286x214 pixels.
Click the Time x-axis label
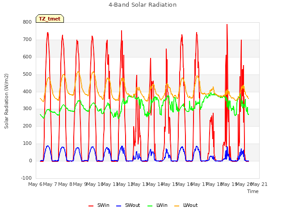click(253, 191)
